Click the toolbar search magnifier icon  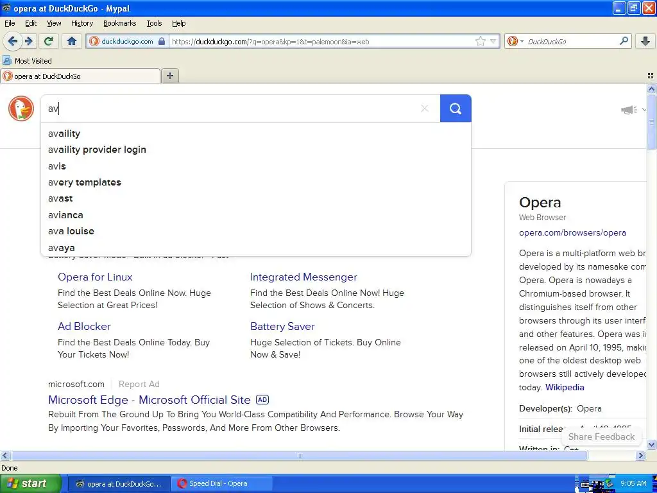point(624,40)
